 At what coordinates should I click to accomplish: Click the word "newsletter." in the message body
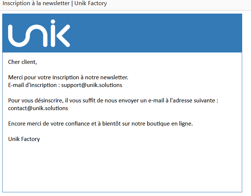coord(114,77)
